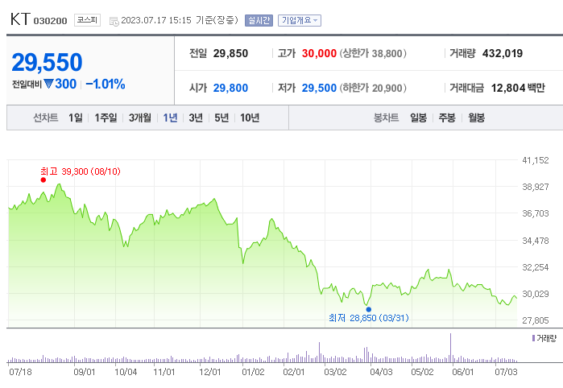Select the 3년 line chart tab
The width and height of the screenshot is (563, 388).
[x=196, y=118]
